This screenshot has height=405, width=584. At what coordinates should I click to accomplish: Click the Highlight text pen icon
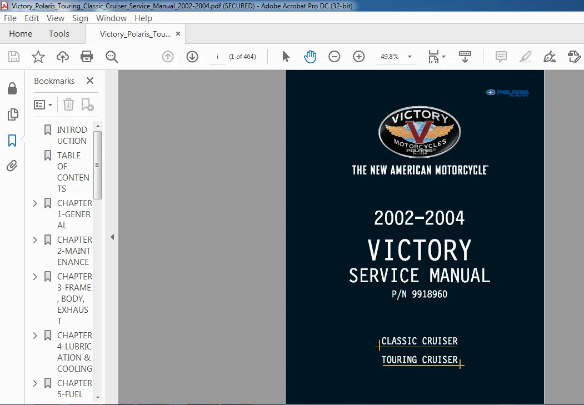526,57
